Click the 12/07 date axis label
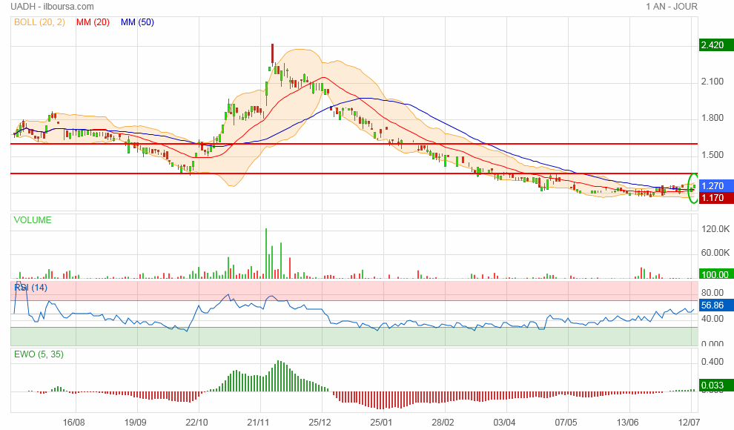This screenshot has width=734, height=430. point(689,423)
